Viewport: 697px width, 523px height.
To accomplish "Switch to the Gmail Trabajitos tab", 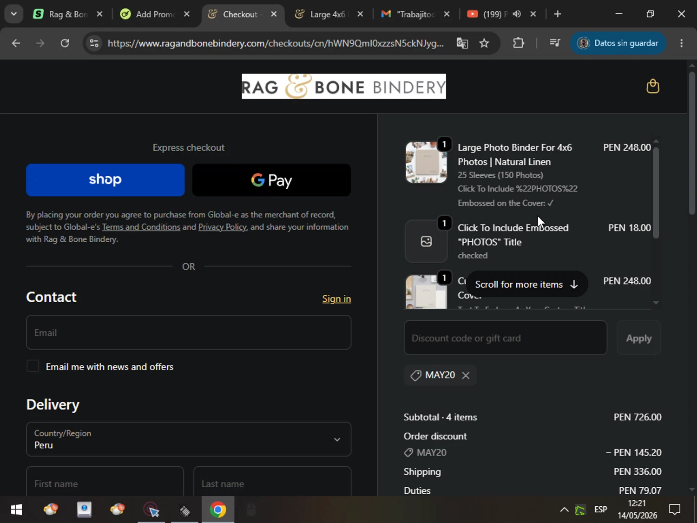I will point(415,14).
